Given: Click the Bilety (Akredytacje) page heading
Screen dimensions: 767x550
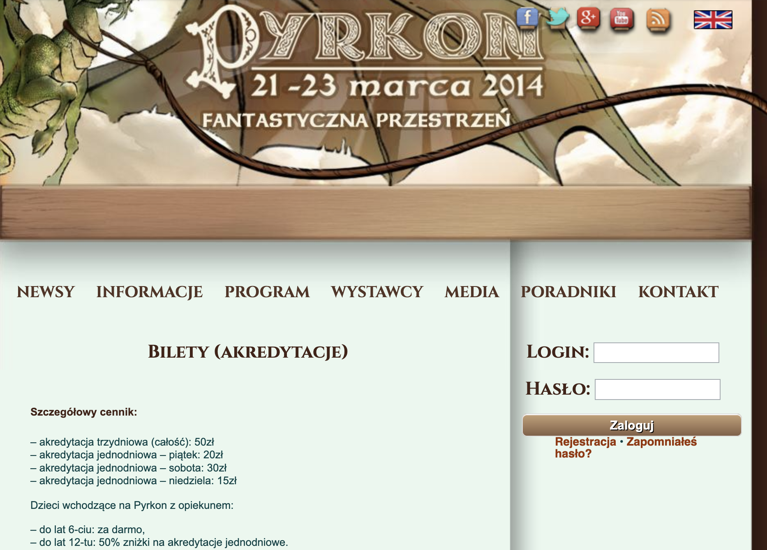Looking at the screenshot, I should pos(248,352).
